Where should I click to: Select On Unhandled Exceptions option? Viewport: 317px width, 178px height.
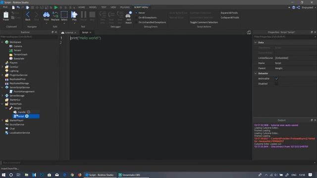pyautogui.click(x=152, y=22)
